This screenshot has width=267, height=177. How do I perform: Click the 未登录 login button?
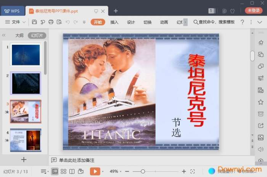[x=254, y=11]
